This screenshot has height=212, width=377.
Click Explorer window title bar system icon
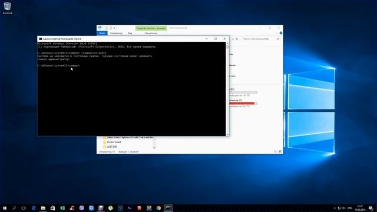(100, 28)
